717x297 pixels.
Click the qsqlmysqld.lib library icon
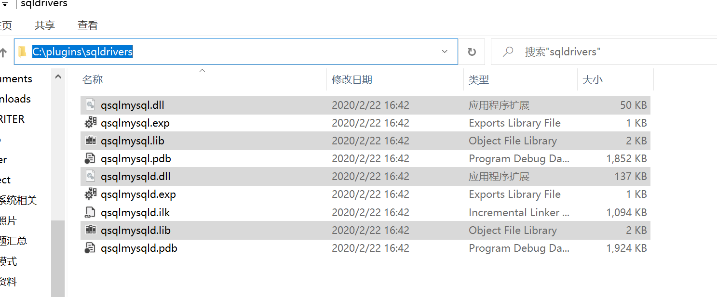[90, 230]
